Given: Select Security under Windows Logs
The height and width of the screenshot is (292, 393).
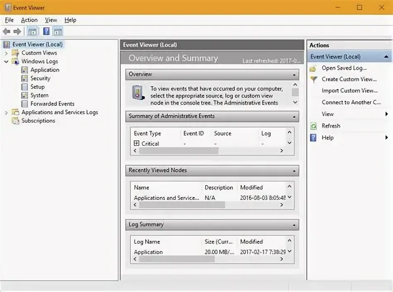Looking at the screenshot, I should (x=40, y=78).
